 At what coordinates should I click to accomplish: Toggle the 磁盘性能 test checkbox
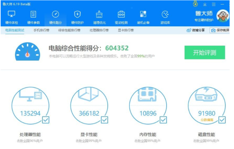click(x=222, y=120)
